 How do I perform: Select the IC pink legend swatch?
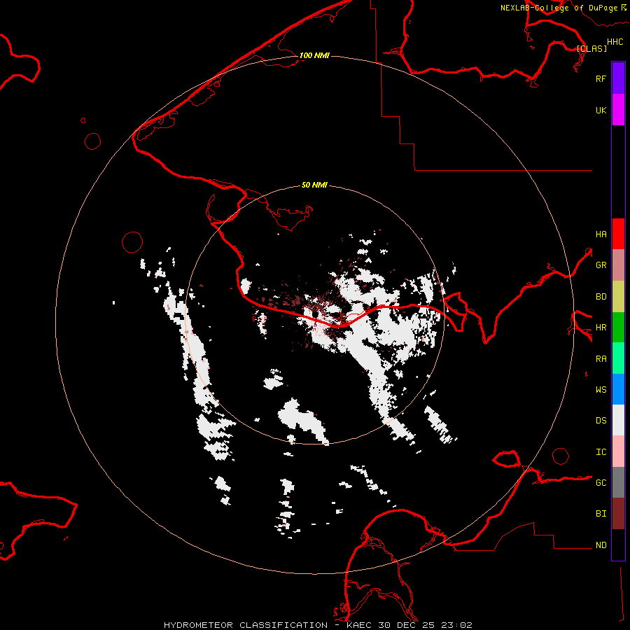coord(618,451)
